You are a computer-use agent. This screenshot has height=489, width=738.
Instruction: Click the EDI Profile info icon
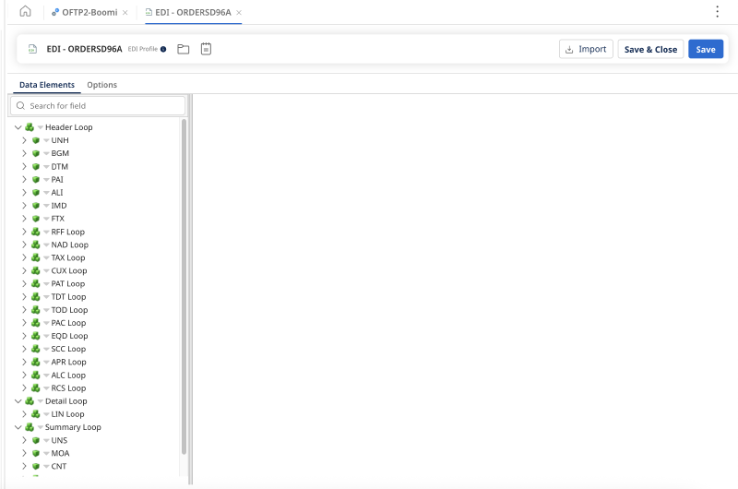click(163, 49)
